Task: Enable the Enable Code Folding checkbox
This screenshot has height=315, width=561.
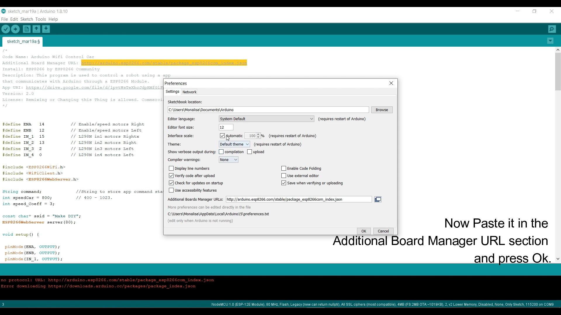Action: (x=284, y=169)
